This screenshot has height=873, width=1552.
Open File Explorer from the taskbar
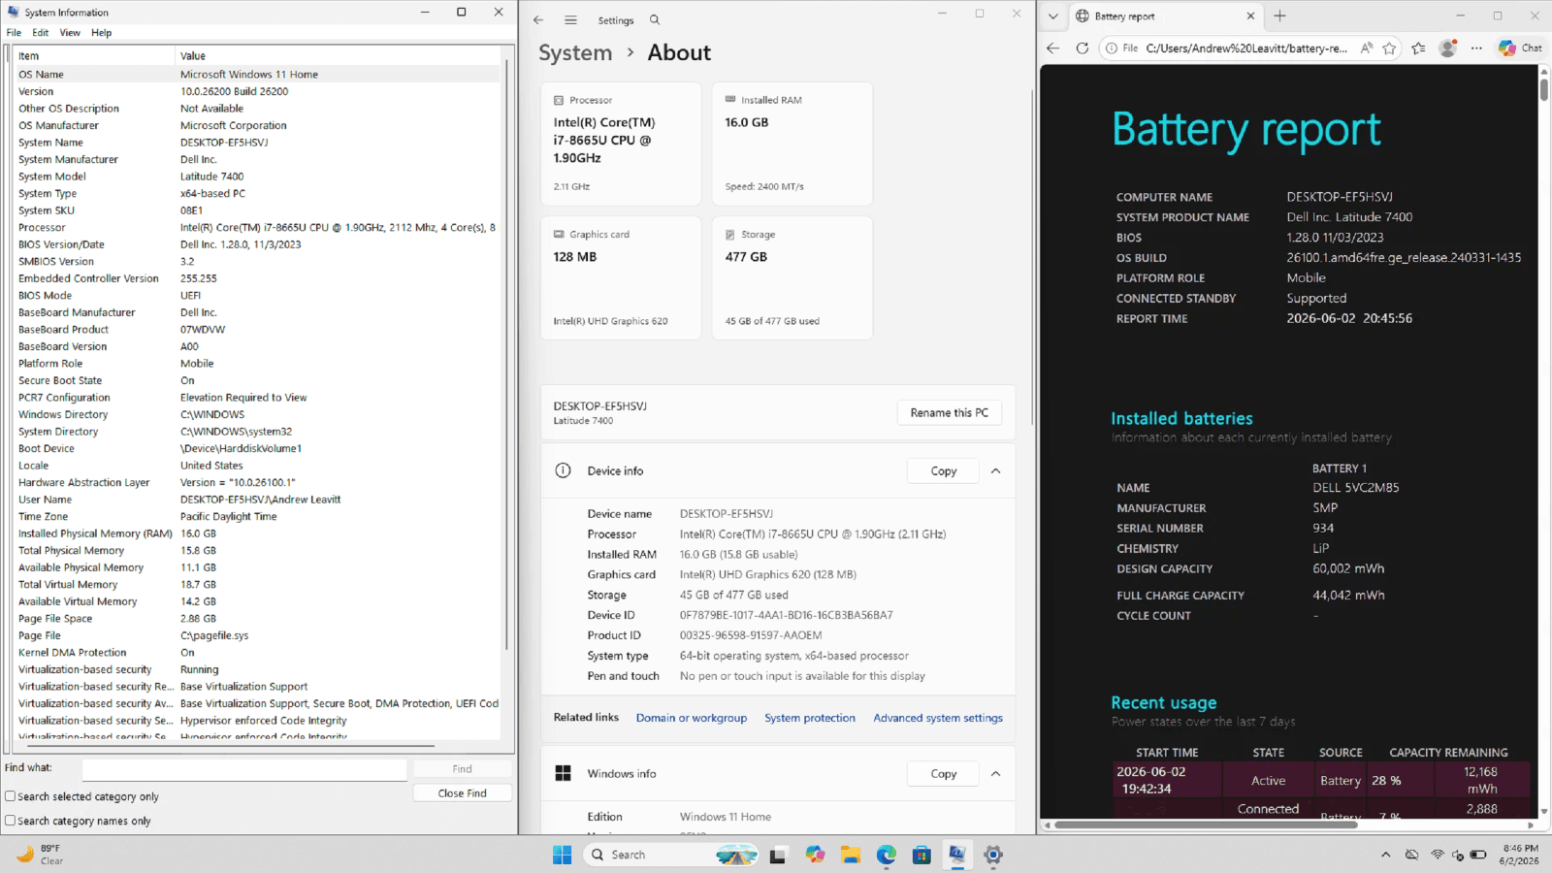tap(851, 855)
